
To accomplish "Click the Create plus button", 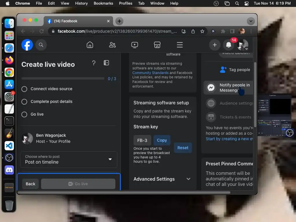I will (215, 45).
